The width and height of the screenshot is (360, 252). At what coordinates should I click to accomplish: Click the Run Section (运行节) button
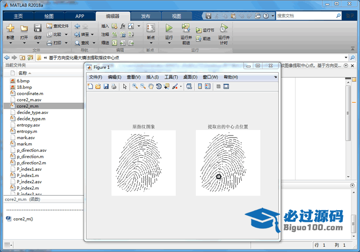pos(205,30)
